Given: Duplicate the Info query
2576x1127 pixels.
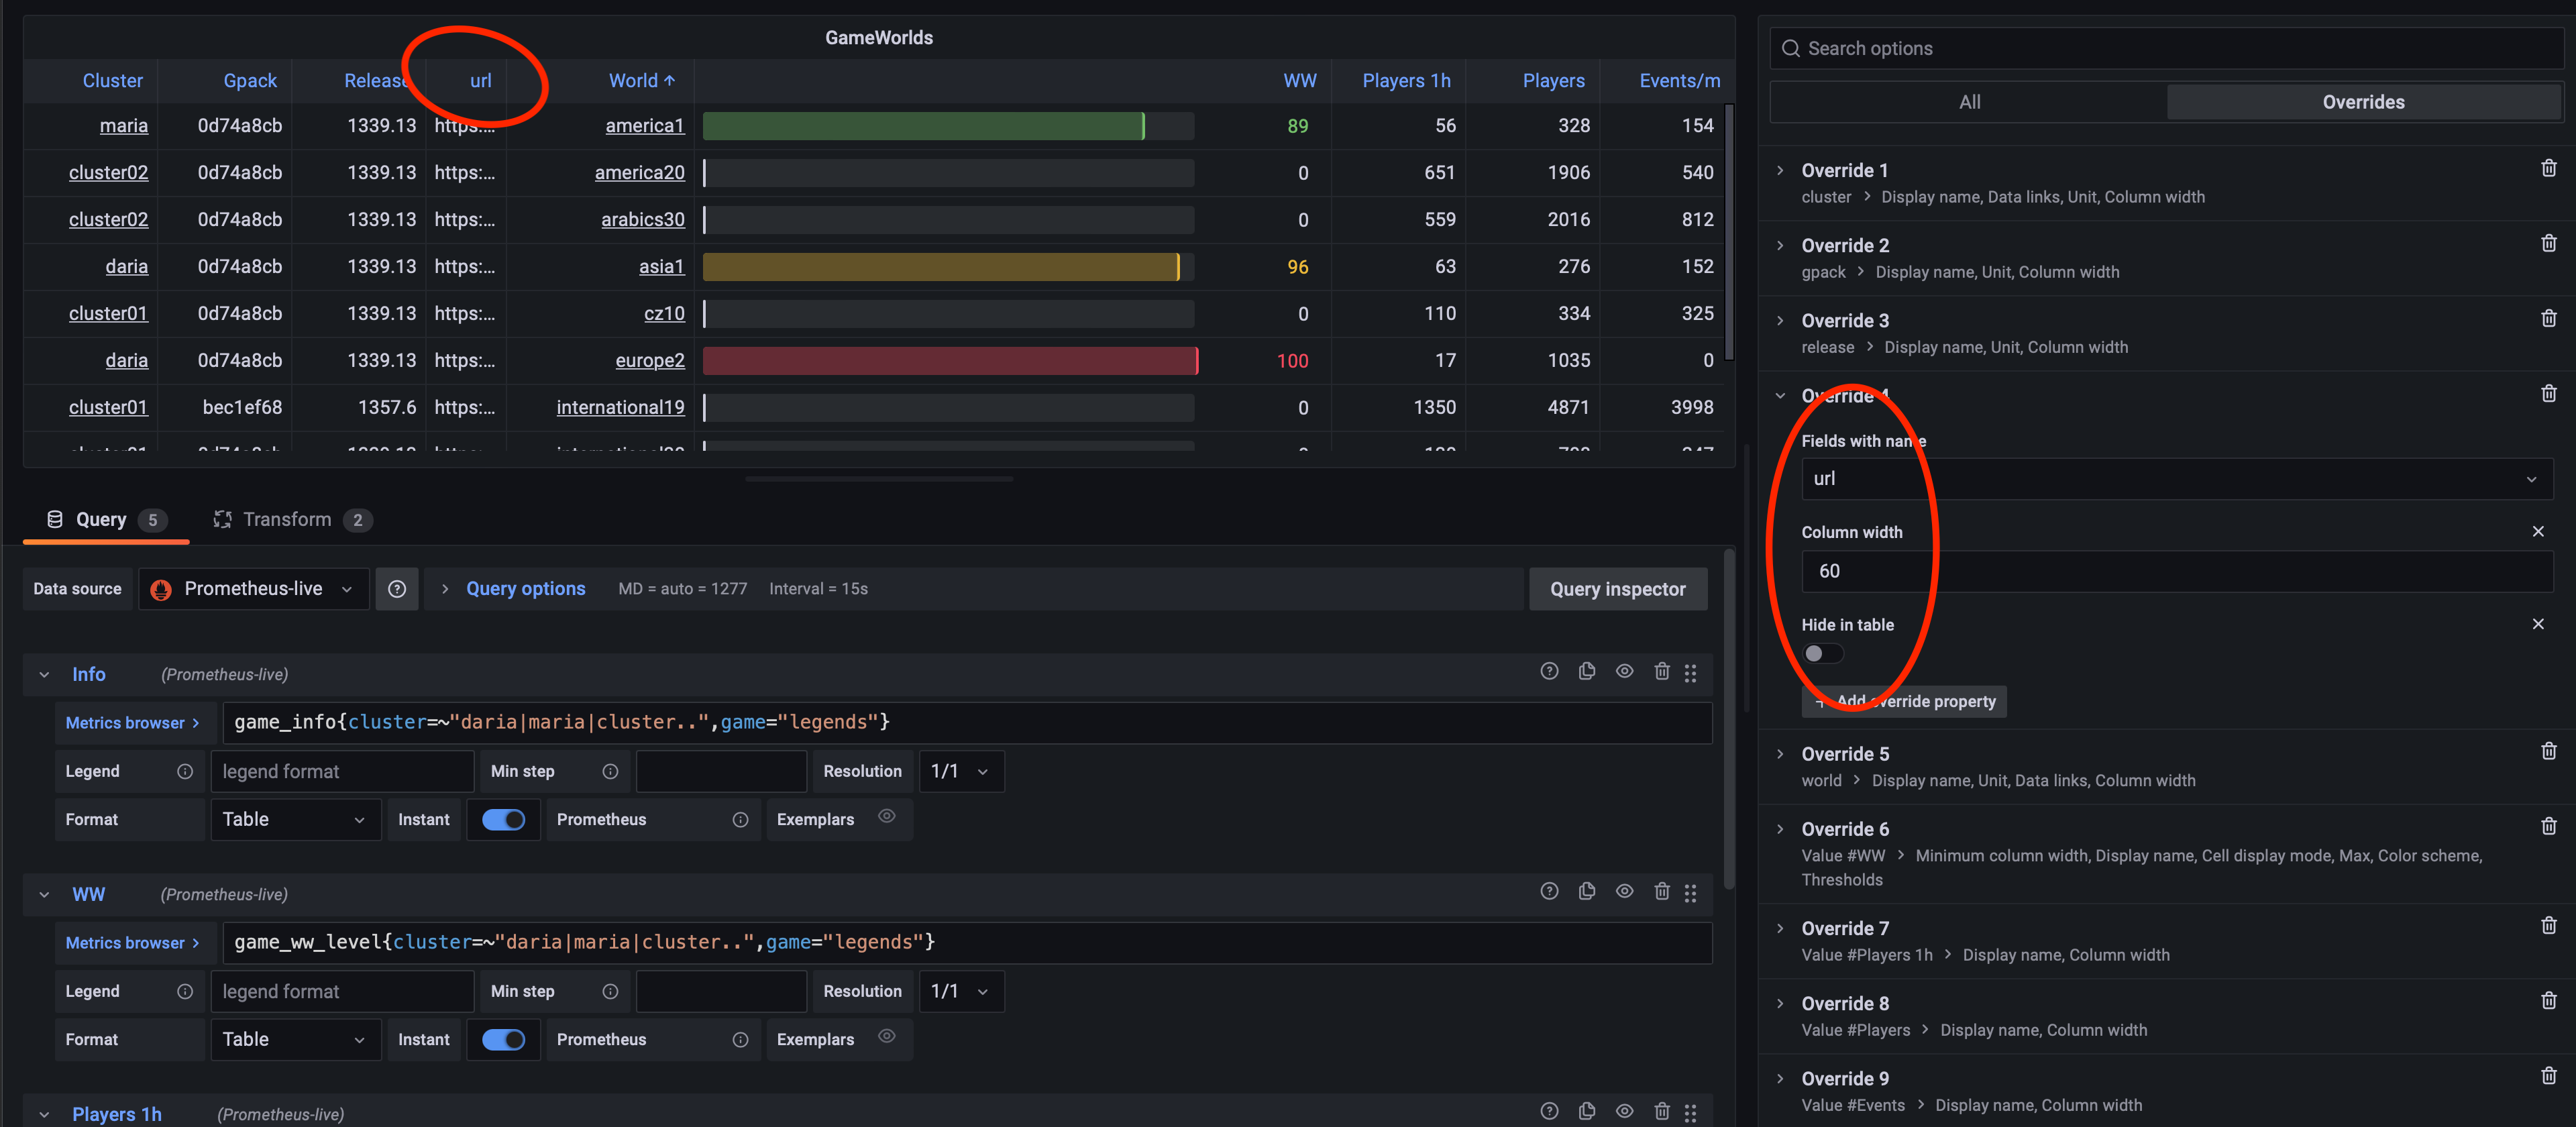Looking at the screenshot, I should pos(1587,671).
